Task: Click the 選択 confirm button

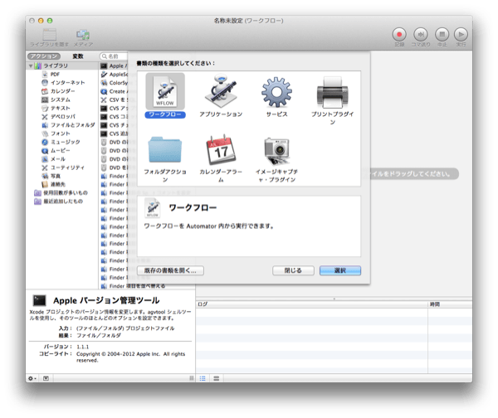Action: [x=340, y=270]
